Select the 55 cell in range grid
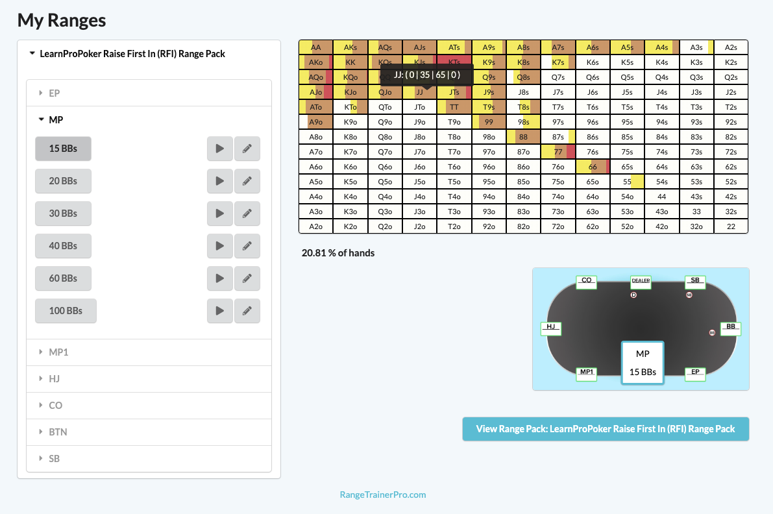Viewport: 773px width, 514px height. pyautogui.click(x=627, y=182)
